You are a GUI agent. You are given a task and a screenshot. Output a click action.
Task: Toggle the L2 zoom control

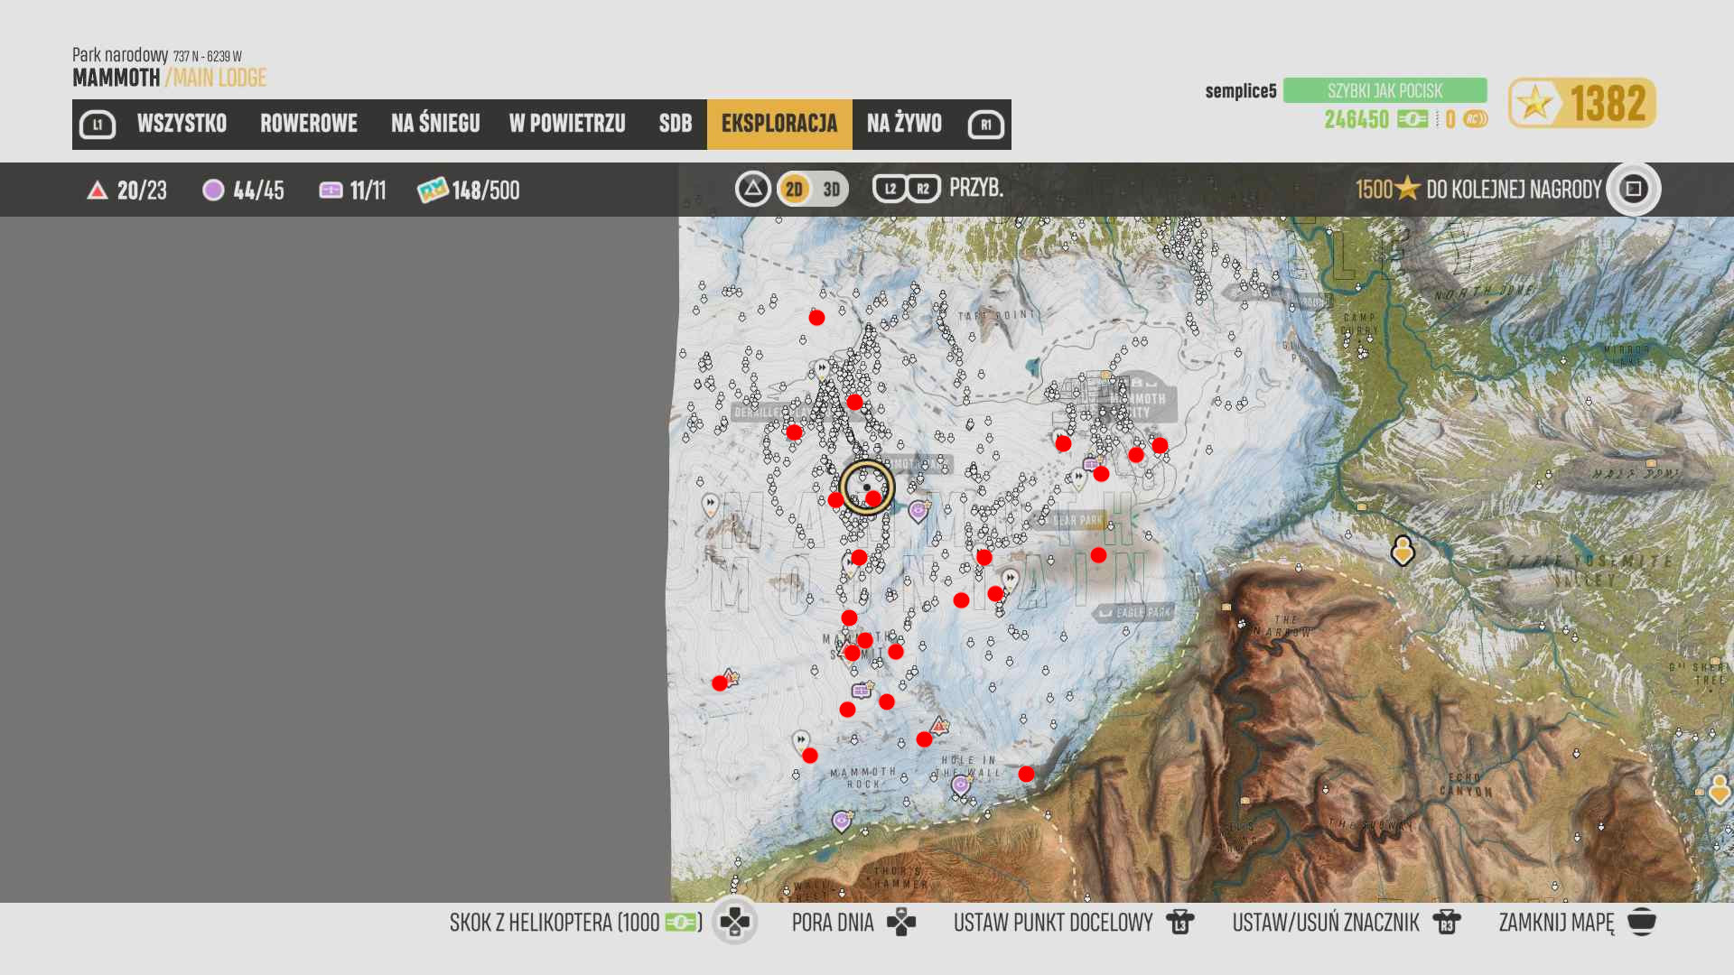point(890,189)
